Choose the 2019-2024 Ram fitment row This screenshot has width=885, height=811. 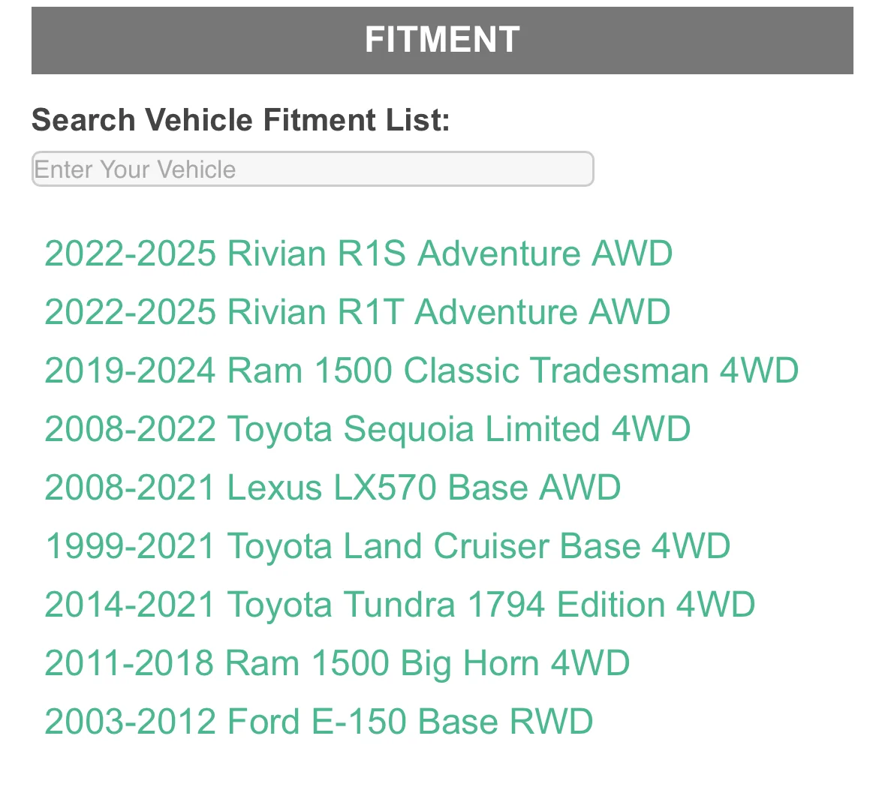[x=421, y=371]
